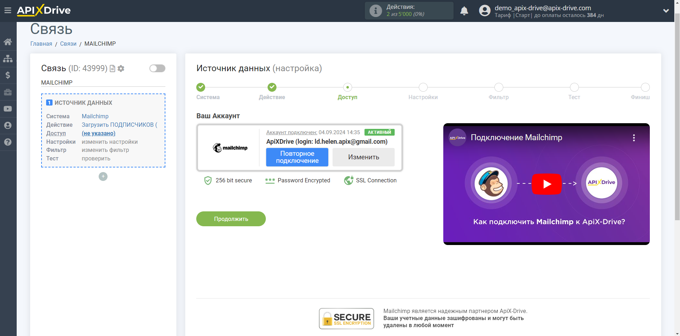Click the connection notes document icon
680x336 pixels.
[x=113, y=68]
